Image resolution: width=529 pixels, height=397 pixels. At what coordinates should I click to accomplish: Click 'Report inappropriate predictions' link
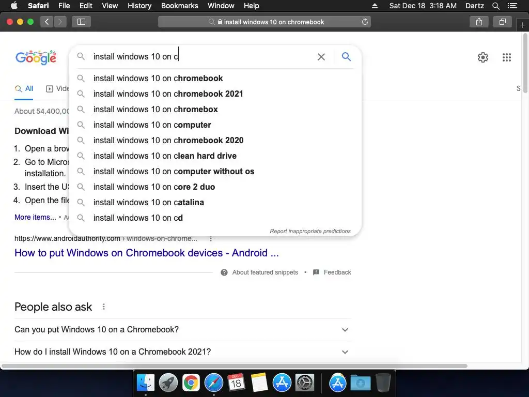pos(310,231)
